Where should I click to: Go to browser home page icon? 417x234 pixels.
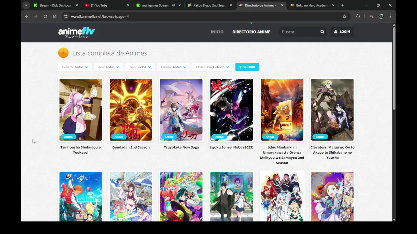point(55,16)
